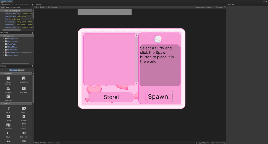Expand the #TextFade hierarchy item
This screenshot has width=268, height=144.
coord(3,44)
